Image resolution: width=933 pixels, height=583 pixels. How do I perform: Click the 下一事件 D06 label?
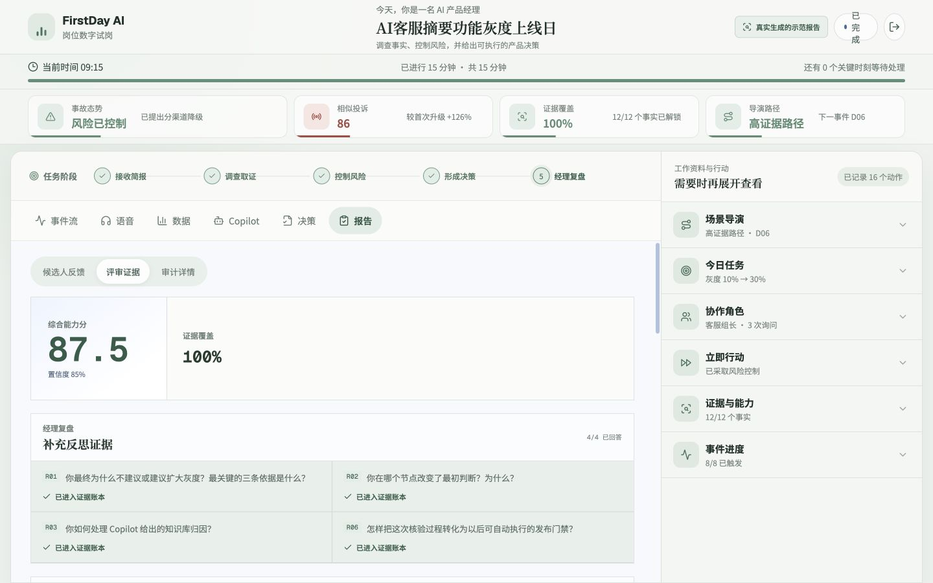[842, 117]
